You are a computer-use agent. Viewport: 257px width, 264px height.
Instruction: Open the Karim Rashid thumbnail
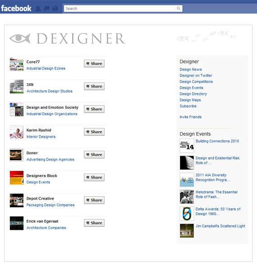coord(17,132)
